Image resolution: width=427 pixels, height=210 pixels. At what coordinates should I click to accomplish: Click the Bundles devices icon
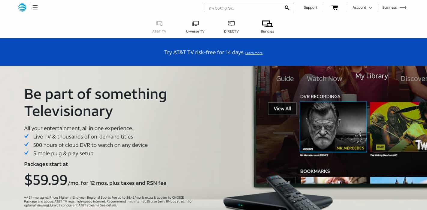(267, 23)
